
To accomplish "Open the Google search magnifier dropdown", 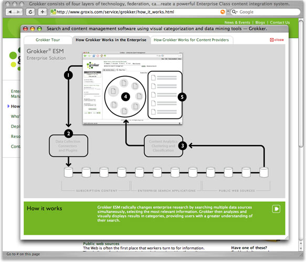I will point(235,12).
